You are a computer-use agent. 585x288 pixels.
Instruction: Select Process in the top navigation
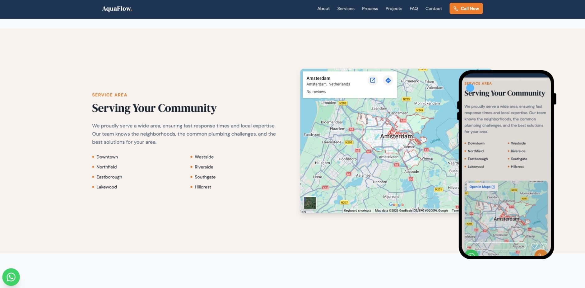click(x=370, y=9)
